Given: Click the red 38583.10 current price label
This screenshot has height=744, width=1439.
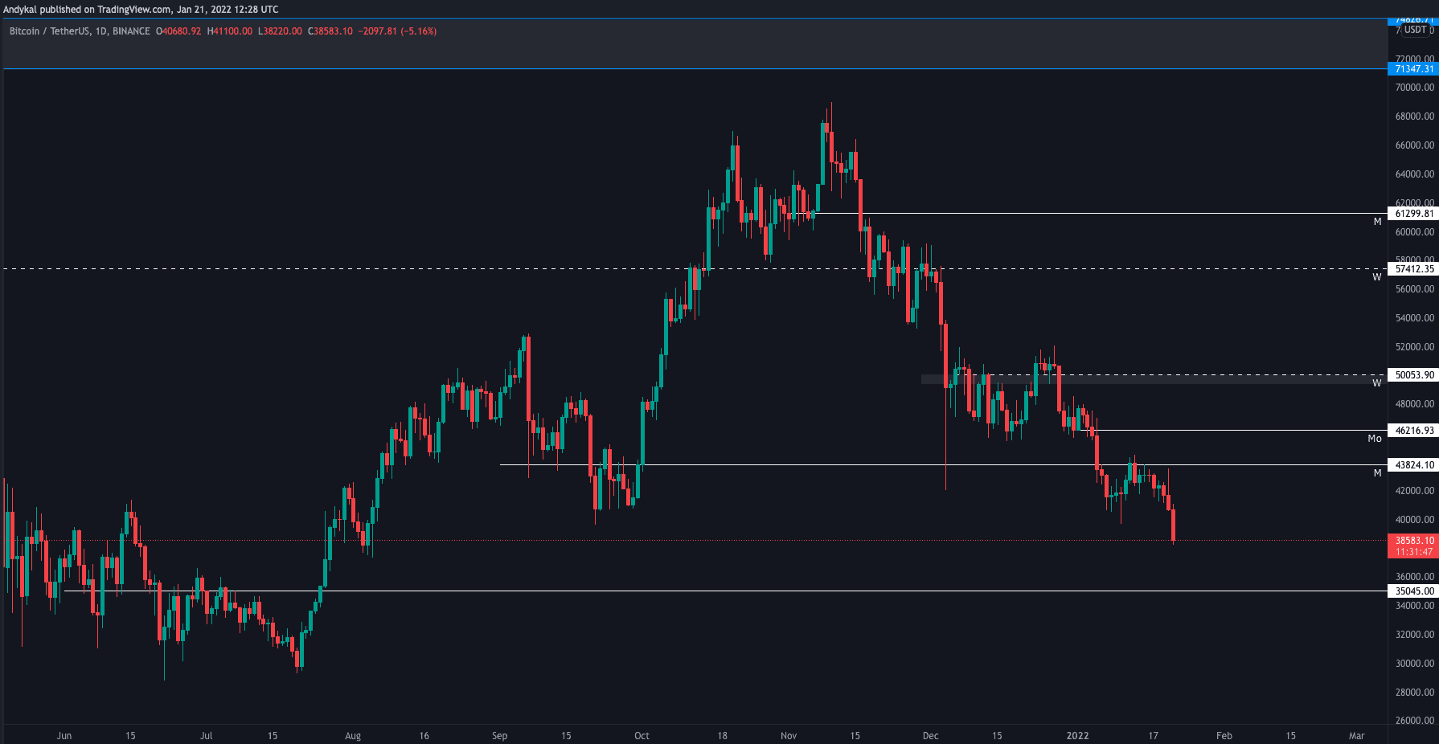Looking at the screenshot, I should point(1413,541).
